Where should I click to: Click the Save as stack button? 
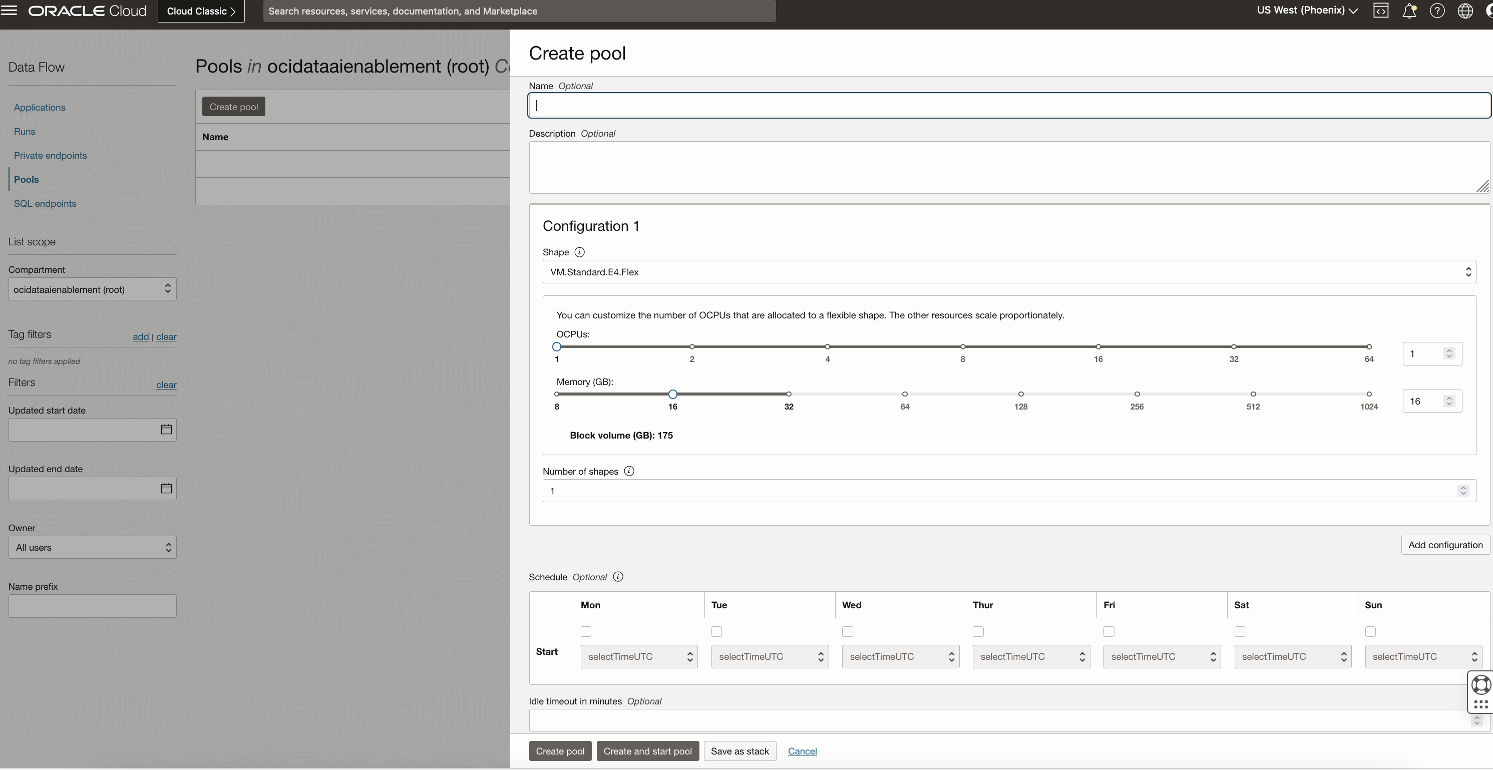click(x=739, y=751)
